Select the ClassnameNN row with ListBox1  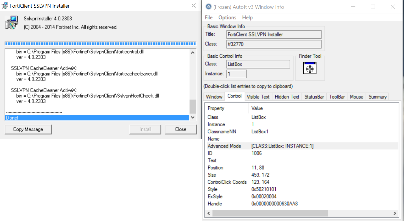302,131
